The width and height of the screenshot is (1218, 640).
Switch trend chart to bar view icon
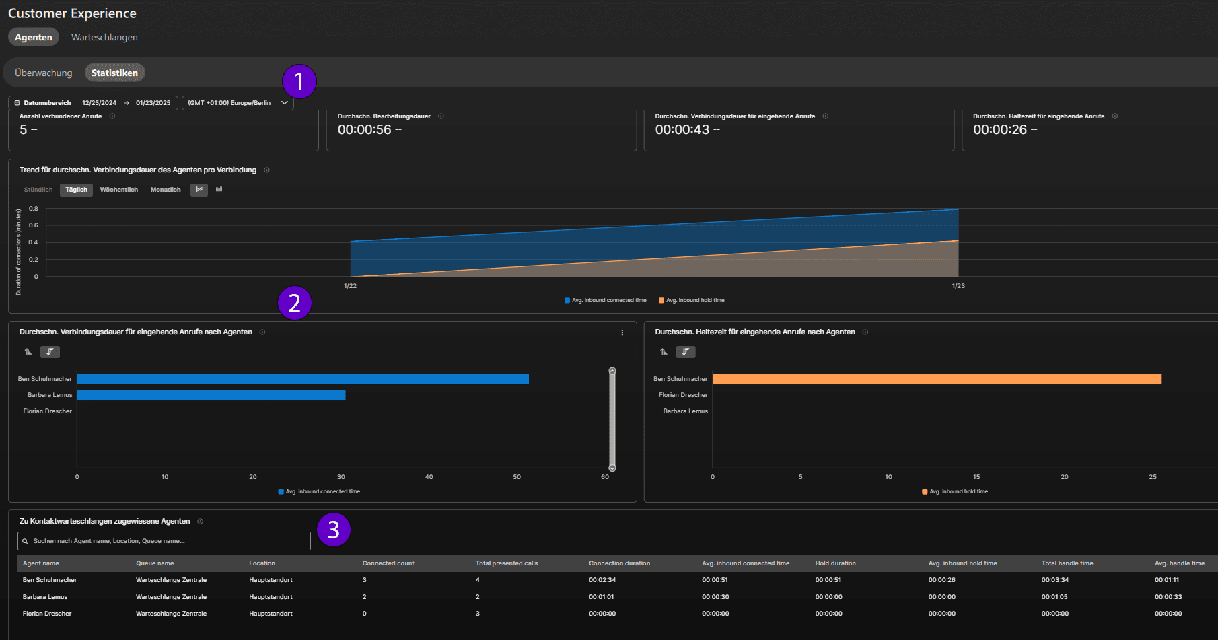pos(219,190)
